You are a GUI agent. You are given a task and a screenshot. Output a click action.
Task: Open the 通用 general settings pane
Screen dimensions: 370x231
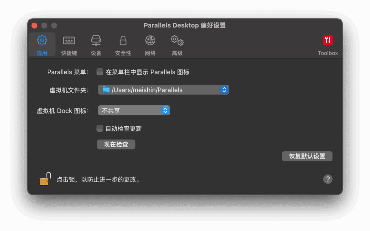(42, 44)
